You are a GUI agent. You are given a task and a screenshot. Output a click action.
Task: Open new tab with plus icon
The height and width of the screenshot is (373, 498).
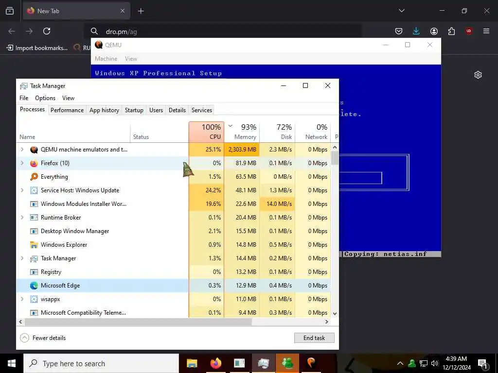pyautogui.click(x=141, y=11)
